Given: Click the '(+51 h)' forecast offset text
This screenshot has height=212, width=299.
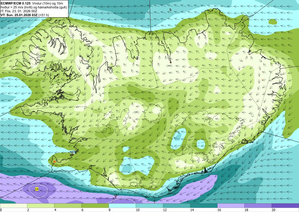Looking at the screenshot, I should tap(44, 15).
